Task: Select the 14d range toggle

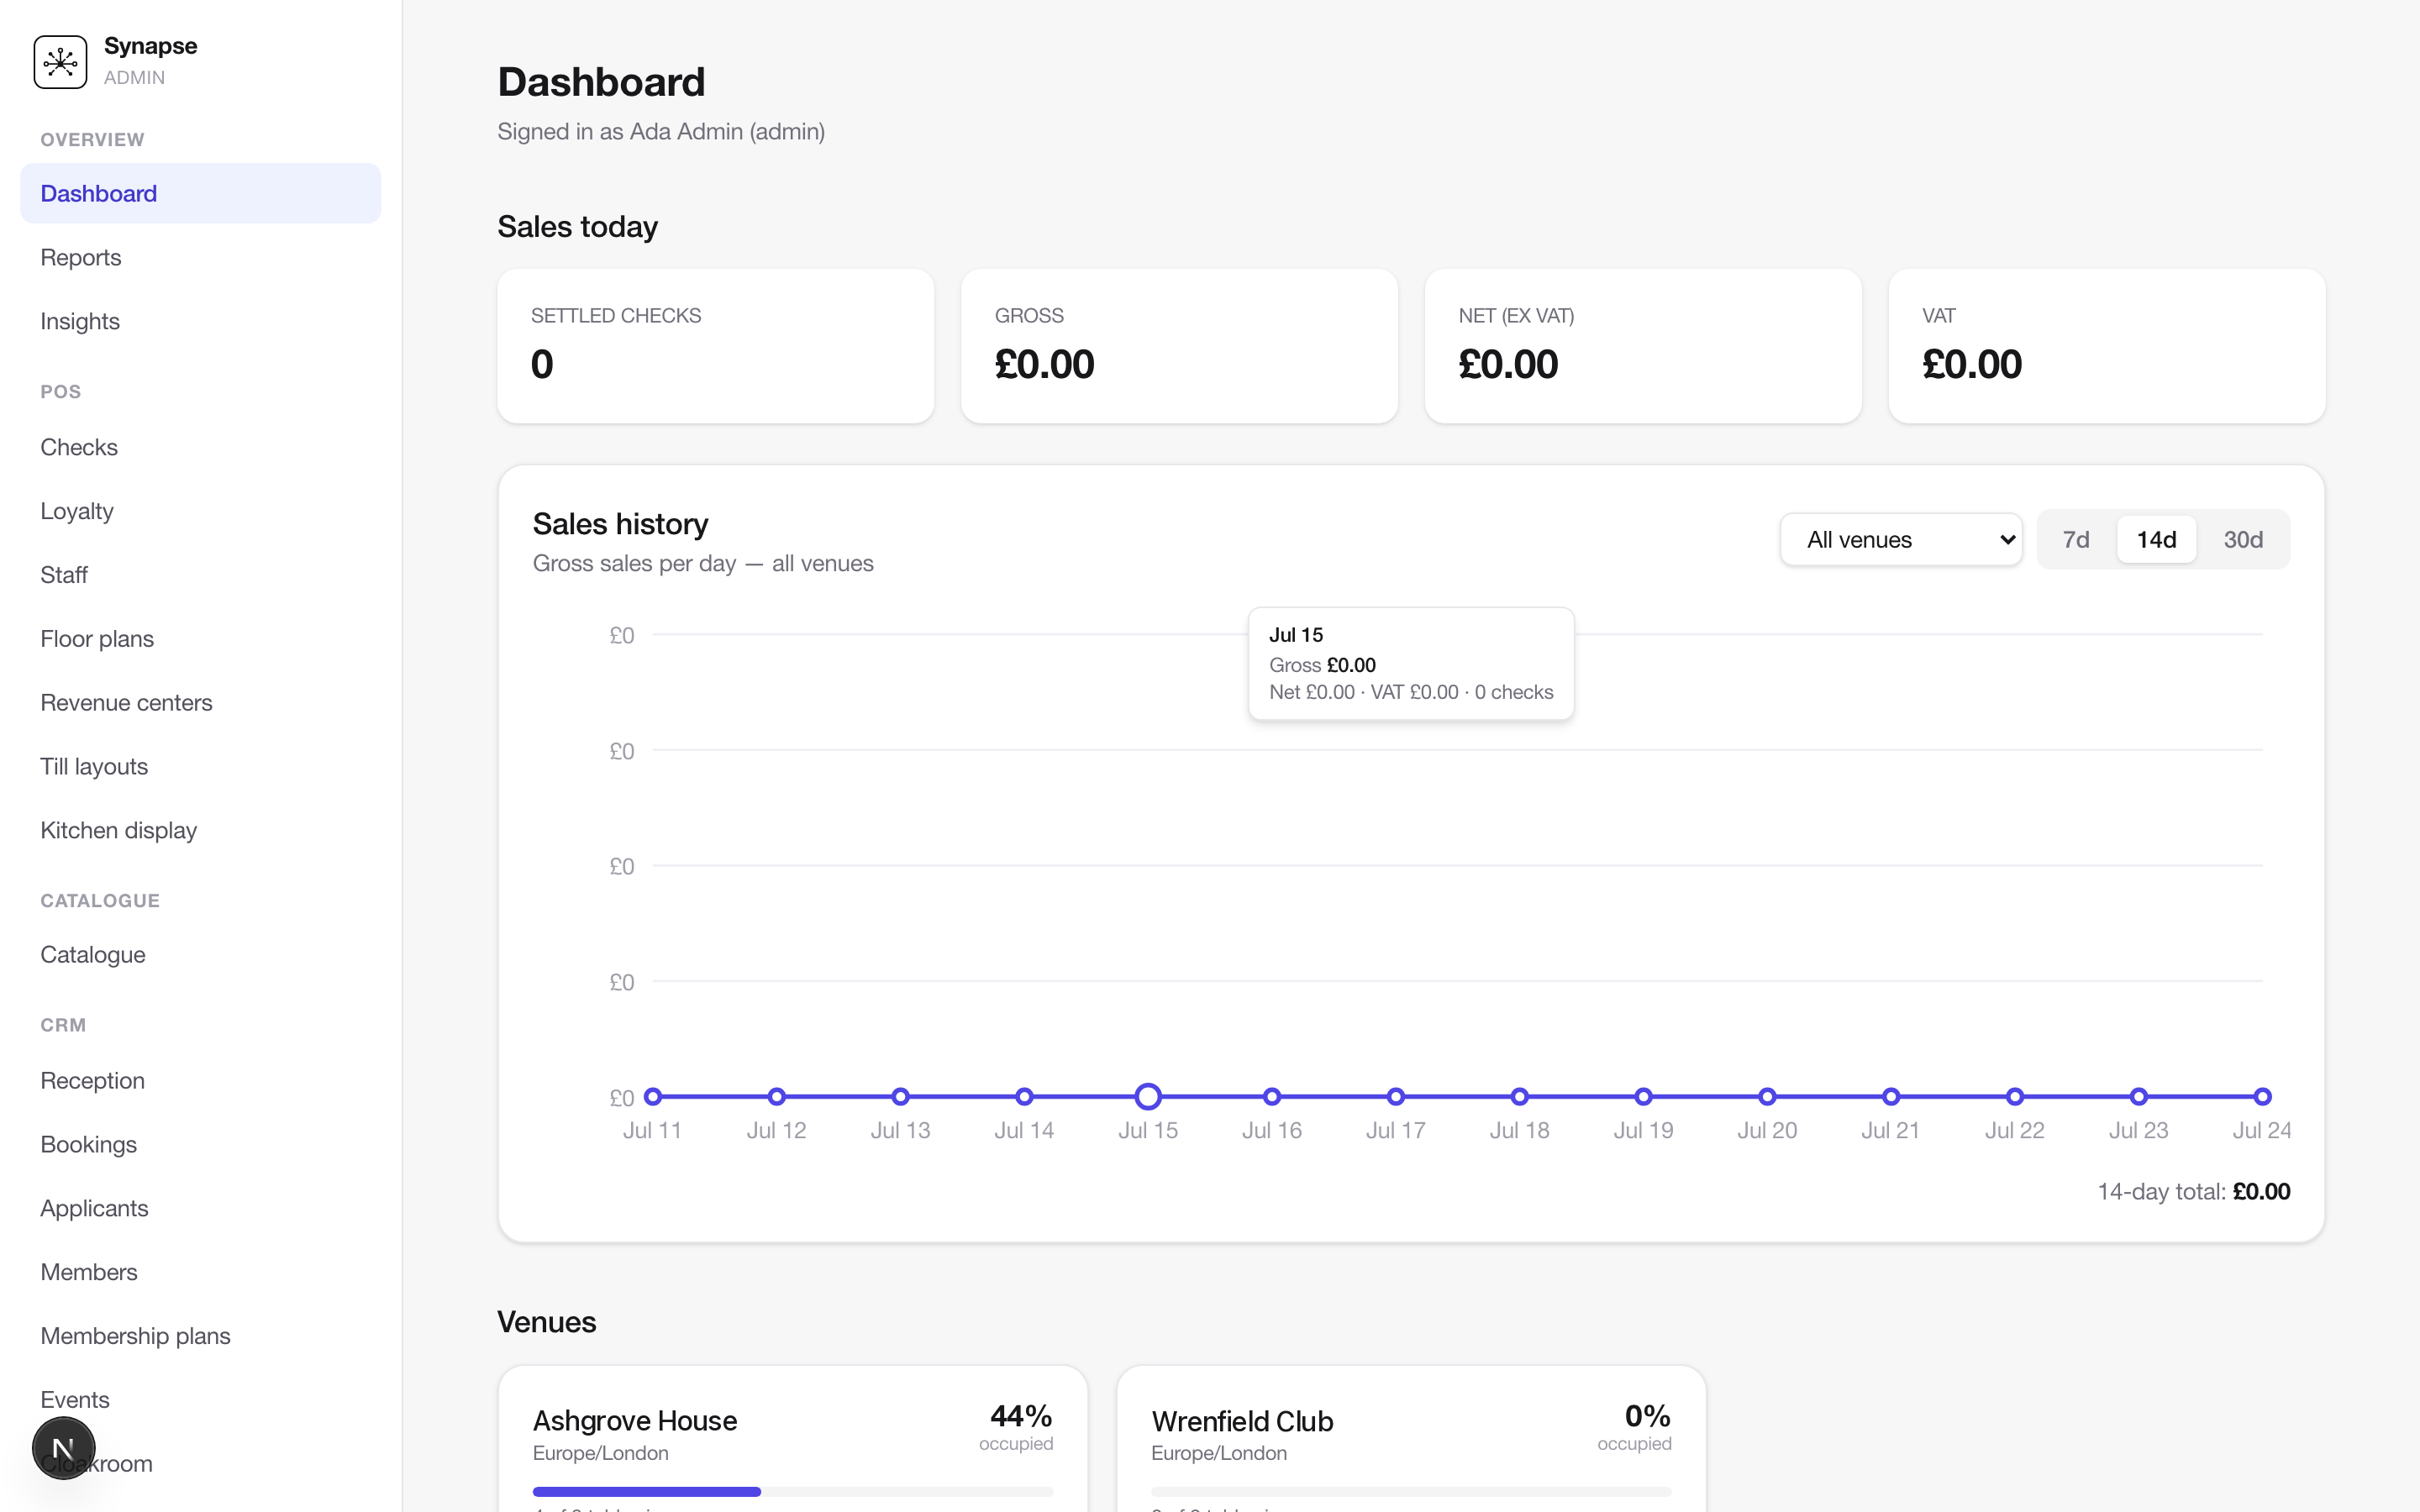Action: click(2156, 540)
